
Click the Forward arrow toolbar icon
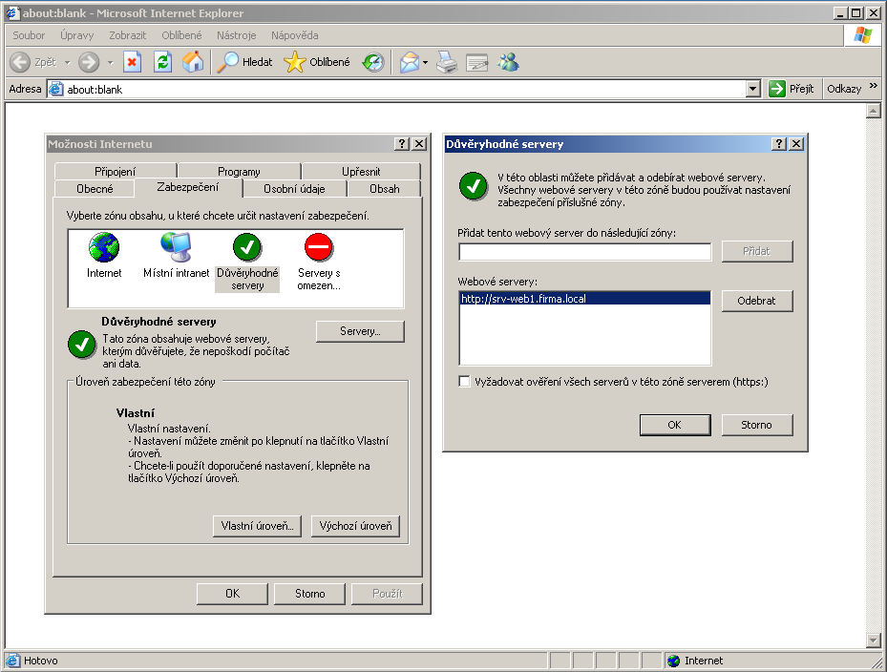88,62
